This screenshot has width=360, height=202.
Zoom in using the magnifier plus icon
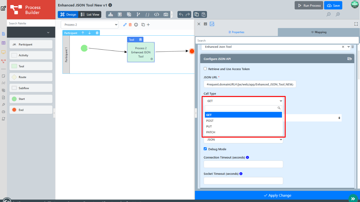click(338, 15)
